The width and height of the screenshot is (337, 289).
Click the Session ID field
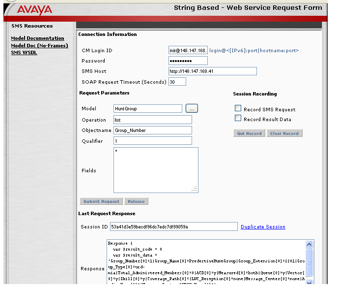pos(174,226)
